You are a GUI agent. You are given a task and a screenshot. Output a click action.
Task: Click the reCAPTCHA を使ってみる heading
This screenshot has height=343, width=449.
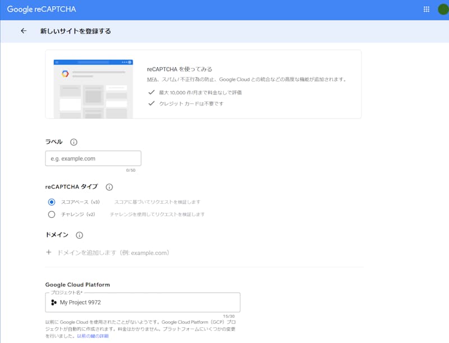pyautogui.click(x=180, y=69)
